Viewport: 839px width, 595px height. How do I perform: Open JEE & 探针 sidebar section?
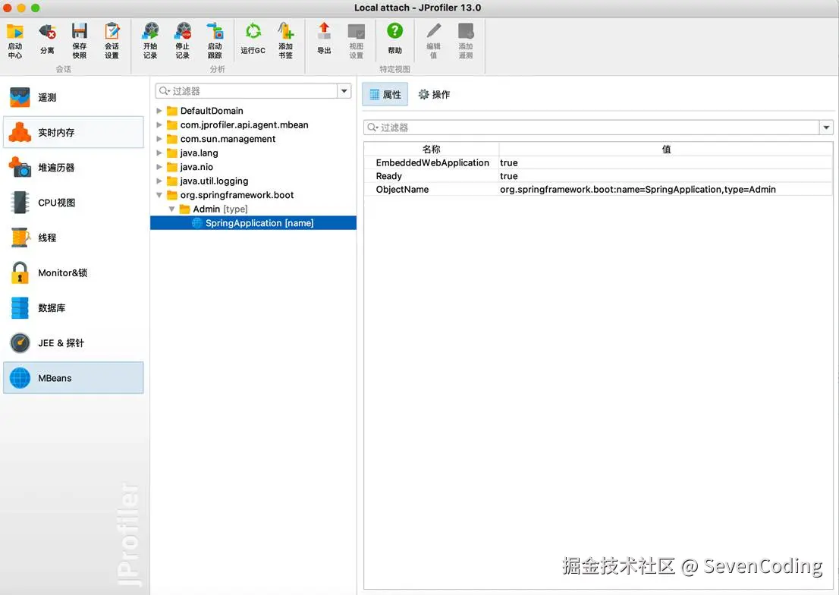pos(74,343)
